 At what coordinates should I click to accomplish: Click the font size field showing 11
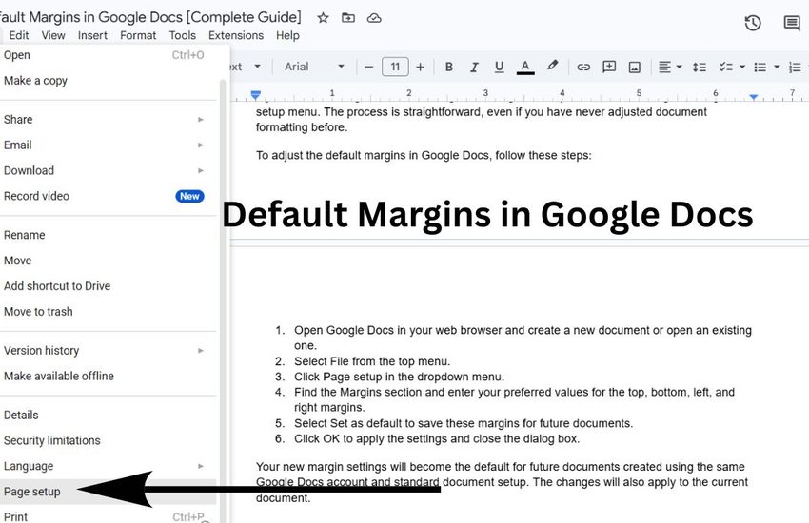pyautogui.click(x=395, y=67)
